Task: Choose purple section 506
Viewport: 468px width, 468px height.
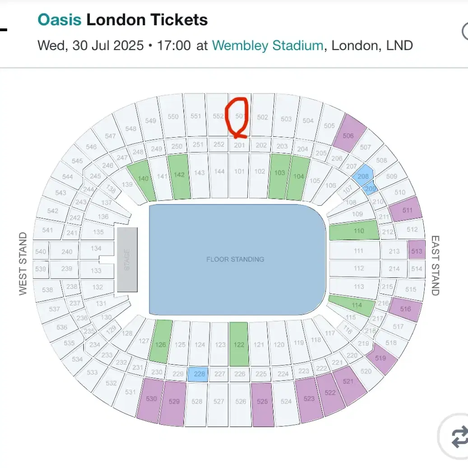Action: pyautogui.click(x=349, y=133)
